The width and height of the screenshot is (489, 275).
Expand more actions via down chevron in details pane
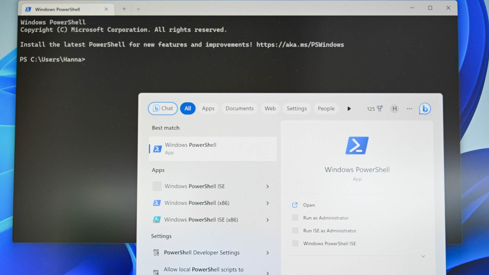click(x=423, y=256)
